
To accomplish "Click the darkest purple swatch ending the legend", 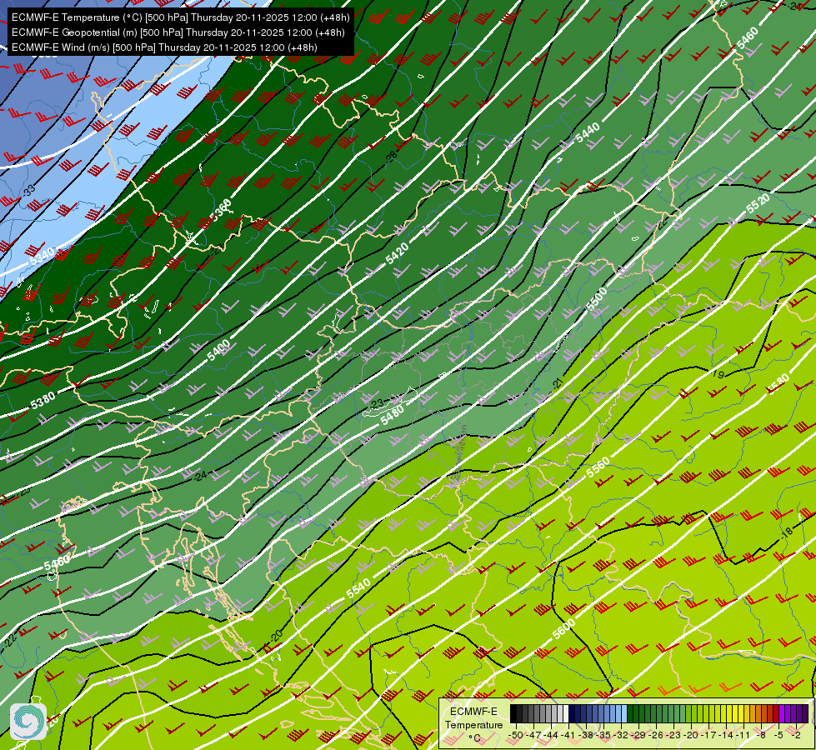I will coord(805,713).
